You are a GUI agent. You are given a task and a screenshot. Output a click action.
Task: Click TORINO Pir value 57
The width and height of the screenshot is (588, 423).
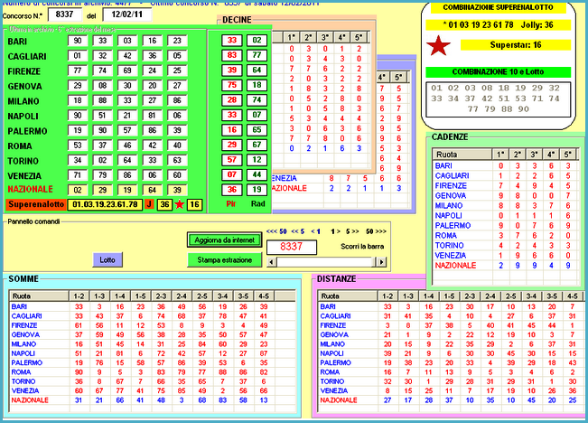coord(232,160)
